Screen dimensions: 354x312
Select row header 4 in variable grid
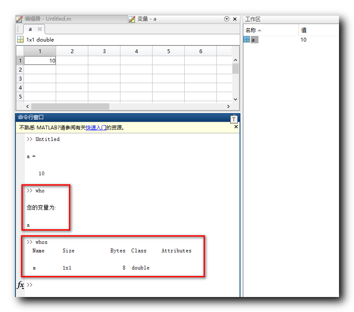coord(20,87)
